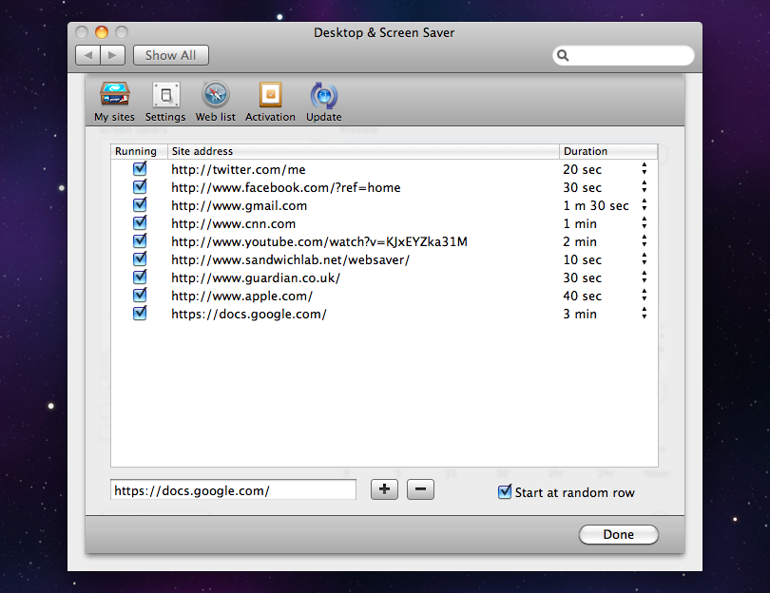The height and width of the screenshot is (593, 770).
Task: Click duration stepper for docs.google.com row
Action: (x=644, y=314)
